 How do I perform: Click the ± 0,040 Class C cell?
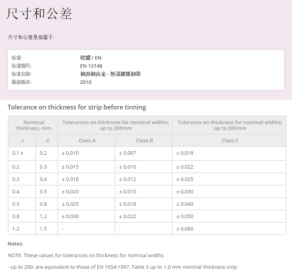coord(185,204)
